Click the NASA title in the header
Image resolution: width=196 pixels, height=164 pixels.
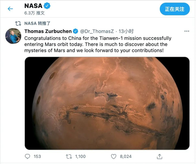click(33, 6)
